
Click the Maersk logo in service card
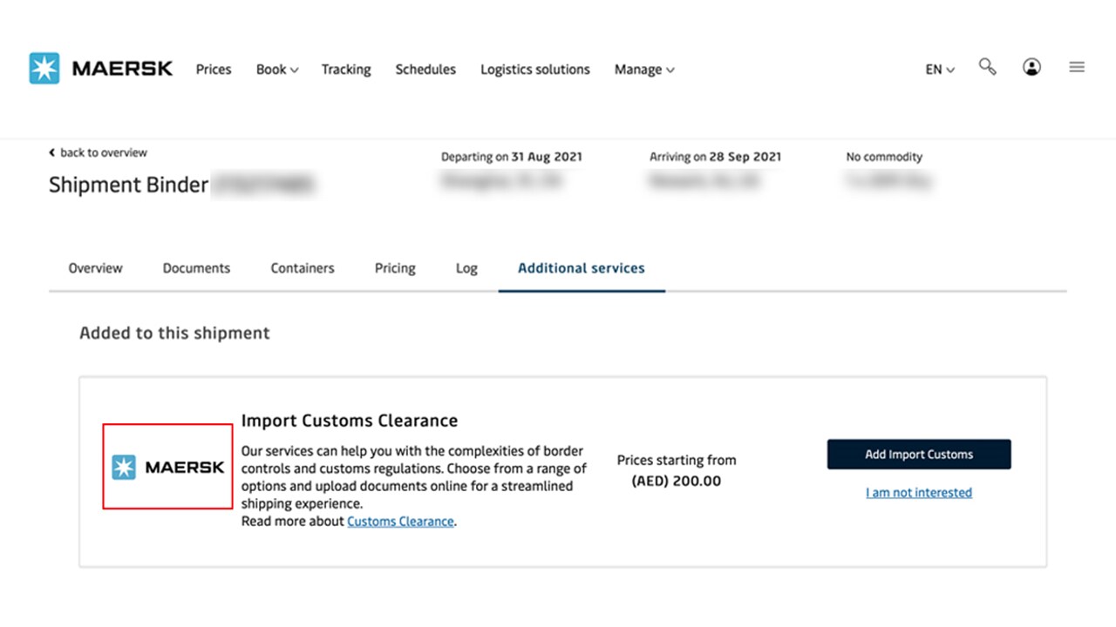(167, 468)
